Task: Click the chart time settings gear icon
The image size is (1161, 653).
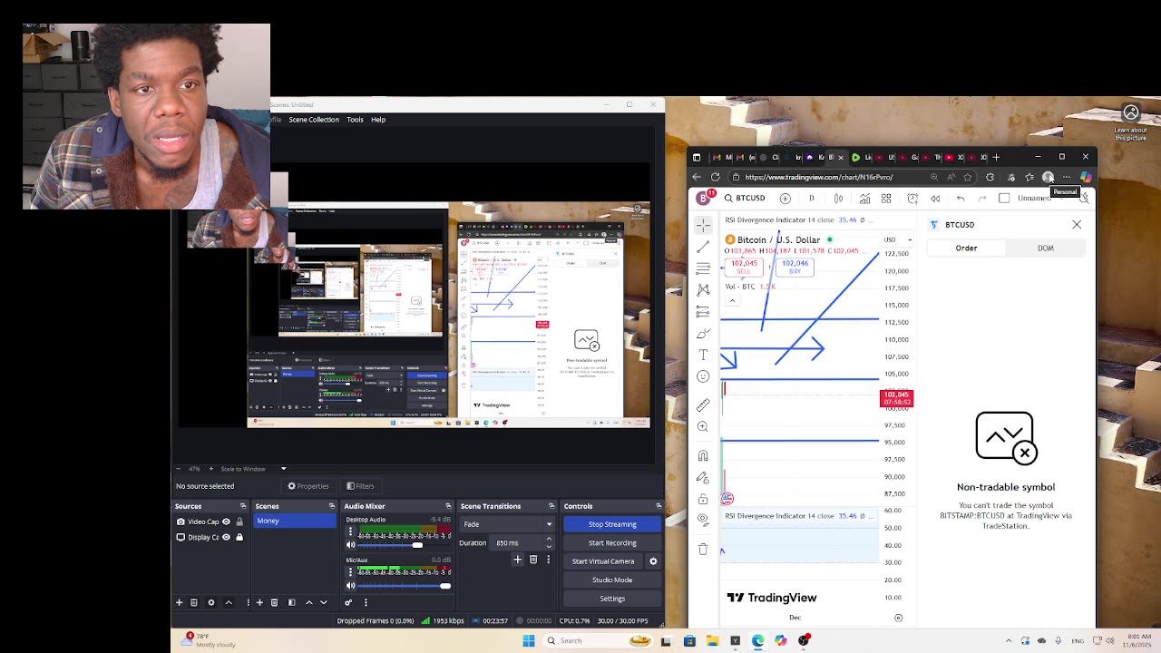Action: tap(898, 618)
